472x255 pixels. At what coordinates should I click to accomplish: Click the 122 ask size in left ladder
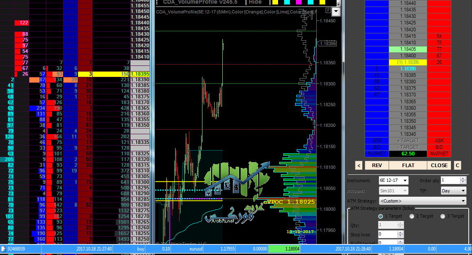pyautogui.click(x=22, y=23)
